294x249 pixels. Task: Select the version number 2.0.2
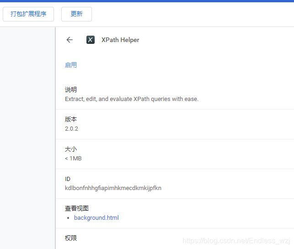point(71,128)
